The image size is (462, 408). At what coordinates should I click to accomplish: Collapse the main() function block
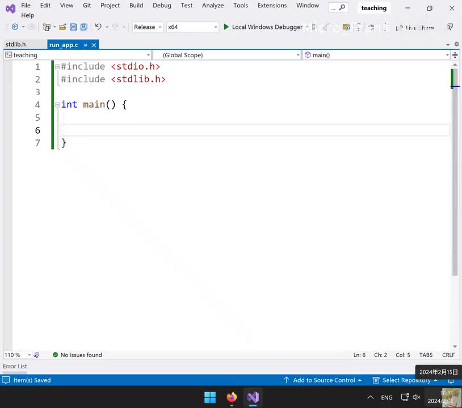pos(57,104)
